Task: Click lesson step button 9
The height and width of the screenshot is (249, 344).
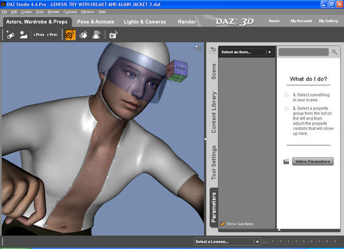Action: coord(335,242)
